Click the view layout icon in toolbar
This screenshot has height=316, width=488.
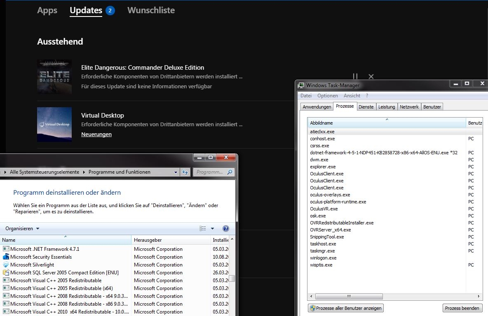[x=203, y=229]
